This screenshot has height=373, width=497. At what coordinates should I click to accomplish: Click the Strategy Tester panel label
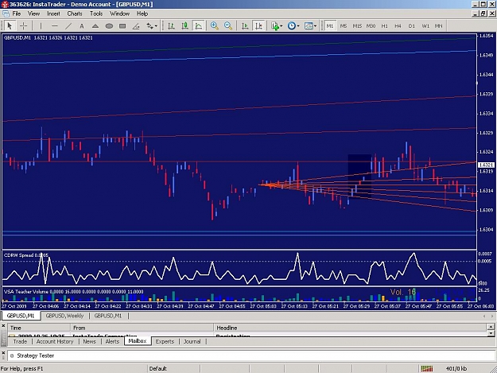click(x=36, y=356)
